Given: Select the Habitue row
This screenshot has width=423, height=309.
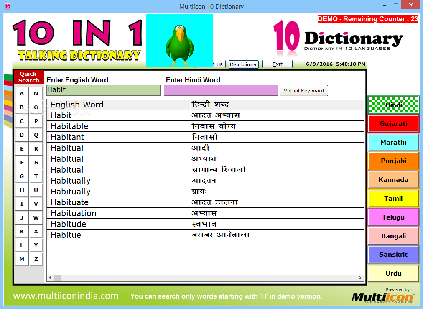Looking at the screenshot, I should pos(206,235).
